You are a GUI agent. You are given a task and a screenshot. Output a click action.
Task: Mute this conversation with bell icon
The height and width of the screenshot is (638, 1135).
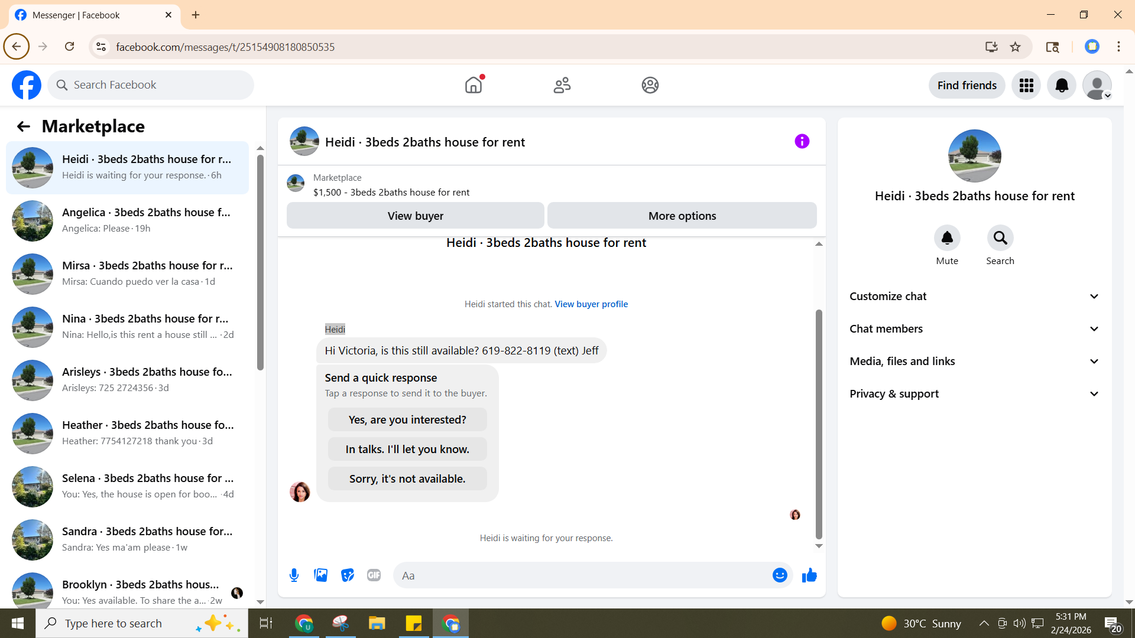pos(946,238)
